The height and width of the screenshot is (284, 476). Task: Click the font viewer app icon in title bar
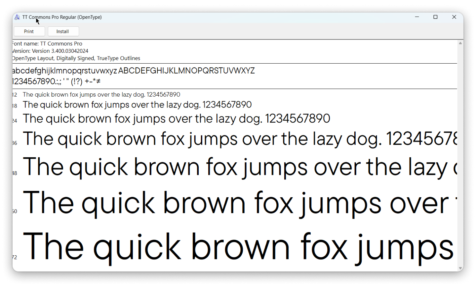[x=17, y=17]
